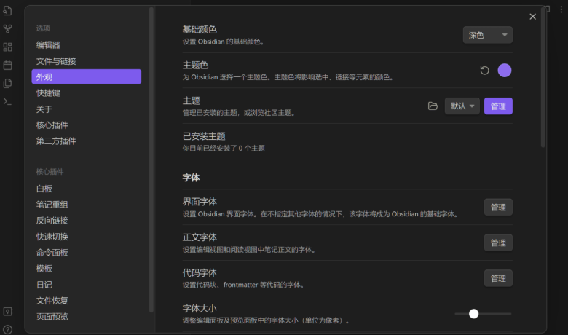Open the 编辑器 settings tab

click(x=87, y=45)
